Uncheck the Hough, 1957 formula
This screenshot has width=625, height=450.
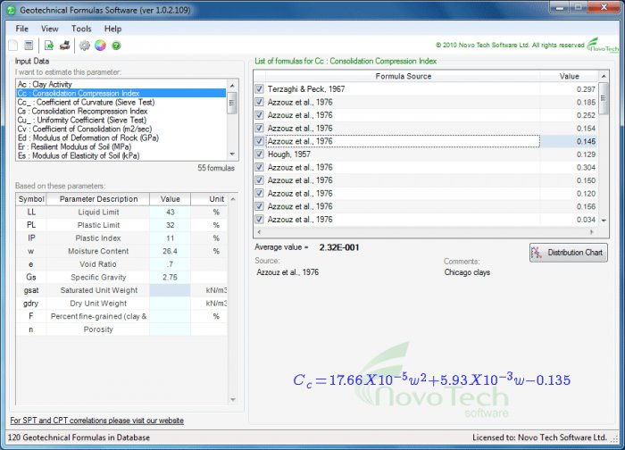click(x=260, y=154)
